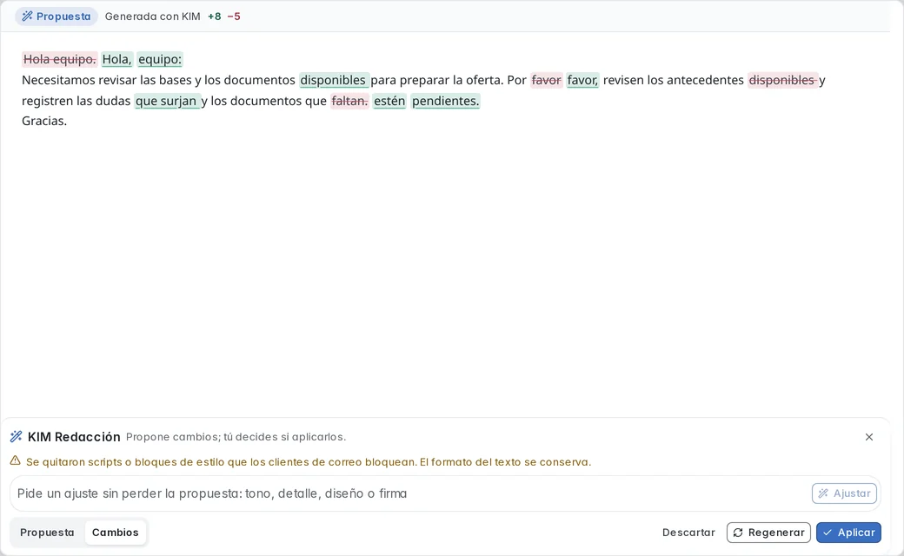Image resolution: width=904 pixels, height=556 pixels.
Task: Click the inserted word 'equipo:'
Action: [x=160, y=59]
